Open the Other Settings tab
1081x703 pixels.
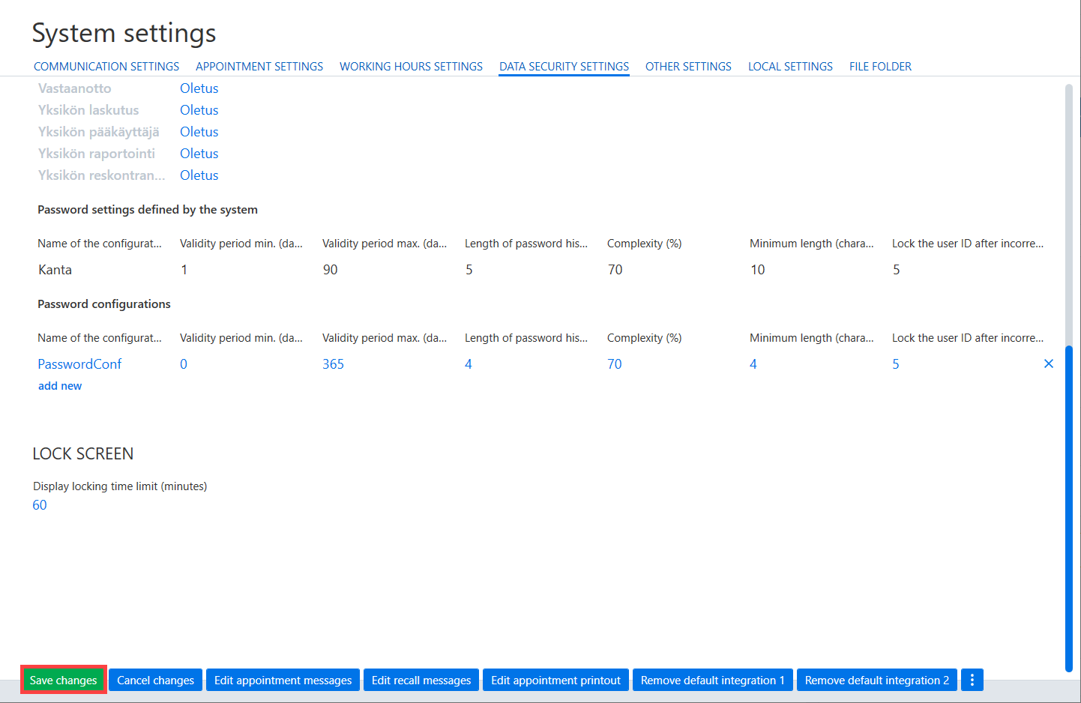click(688, 67)
